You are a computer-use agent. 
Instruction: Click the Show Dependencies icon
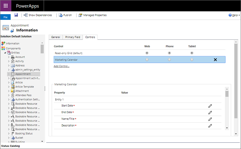(x=25, y=15)
